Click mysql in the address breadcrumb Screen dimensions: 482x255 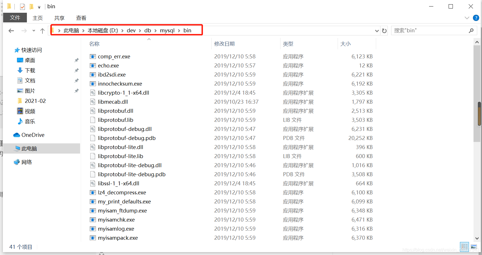coord(167,30)
